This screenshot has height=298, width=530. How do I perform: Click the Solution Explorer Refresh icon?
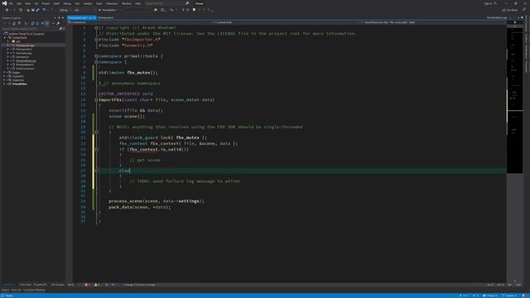point(37,23)
